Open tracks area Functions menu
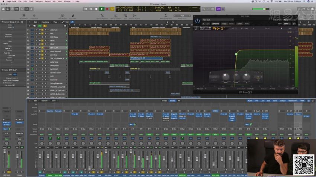Image resolution: width=316 pixels, height=177 pixels. point(46,22)
